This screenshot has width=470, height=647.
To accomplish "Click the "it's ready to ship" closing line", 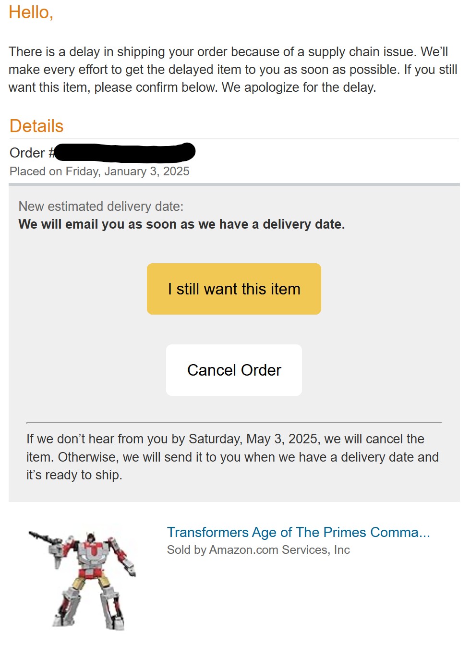I will pos(74,475).
